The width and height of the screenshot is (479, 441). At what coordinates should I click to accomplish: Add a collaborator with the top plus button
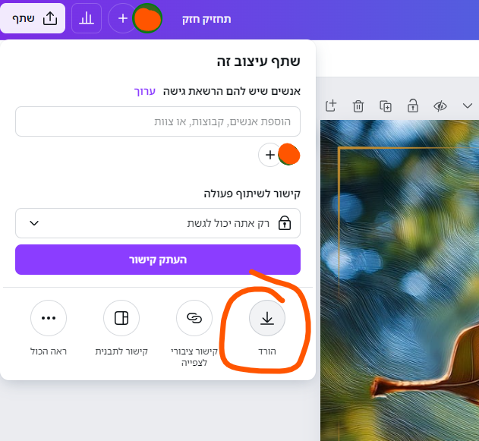[122, 18]
